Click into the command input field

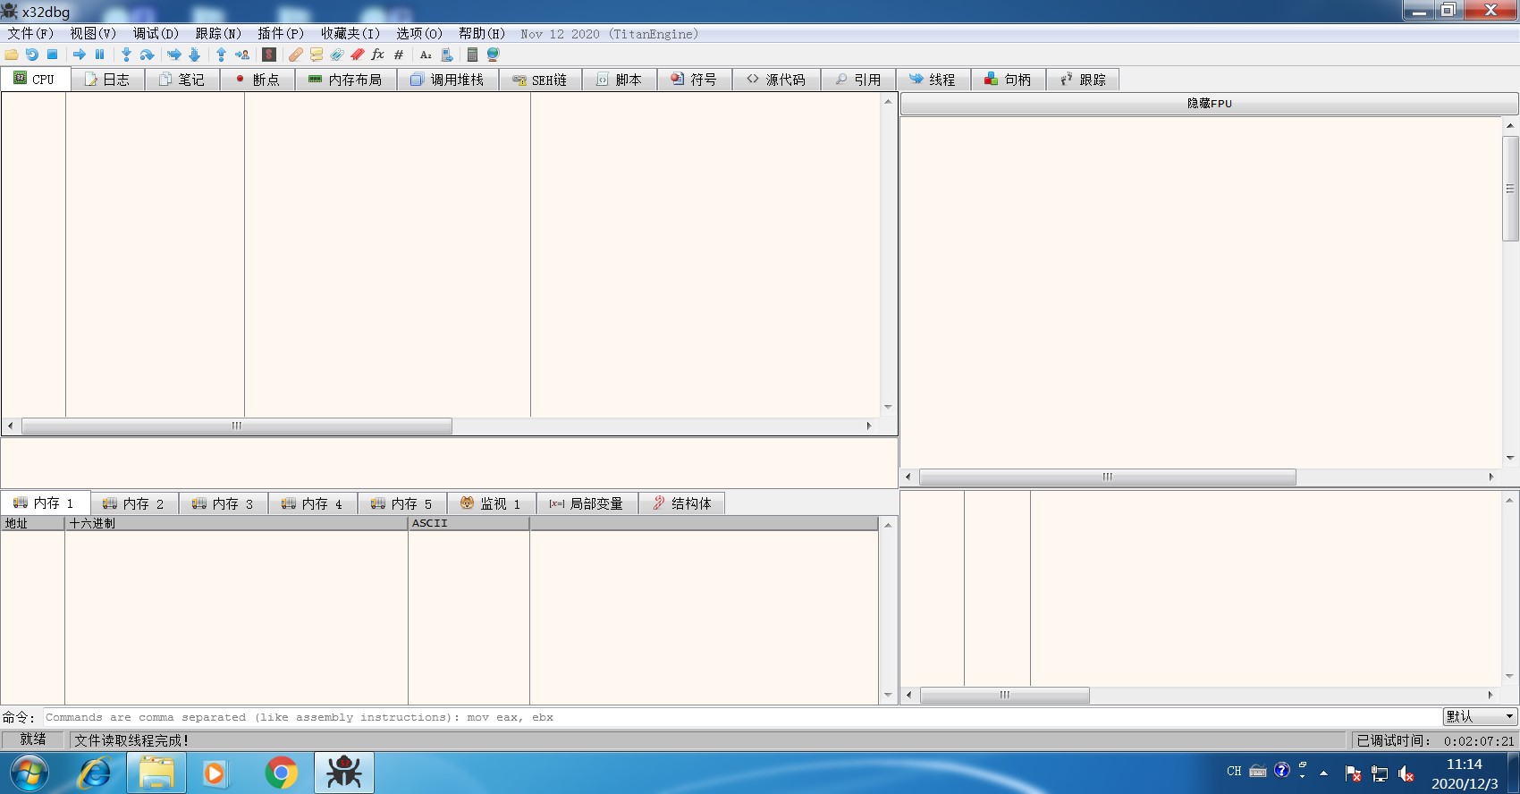[740, 717]
